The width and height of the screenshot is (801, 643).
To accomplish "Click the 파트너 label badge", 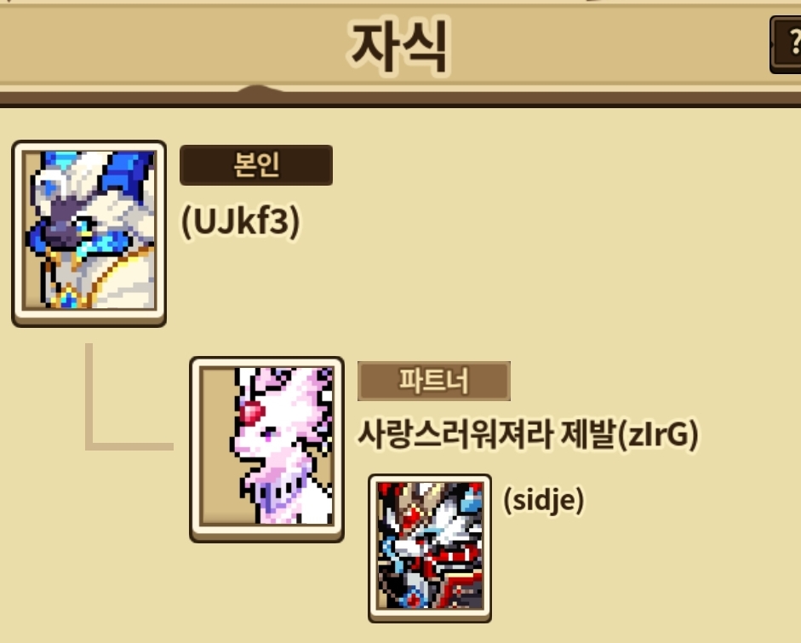I will coord(434,381).
